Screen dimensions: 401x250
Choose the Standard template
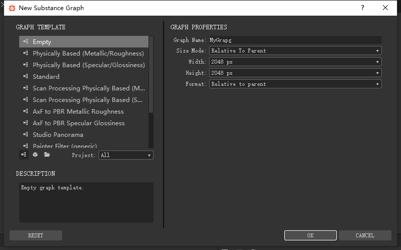coord(84,76)
